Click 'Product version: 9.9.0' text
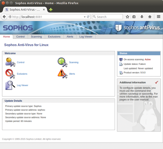This screenshot has height=149, width=163. (134, 73)
